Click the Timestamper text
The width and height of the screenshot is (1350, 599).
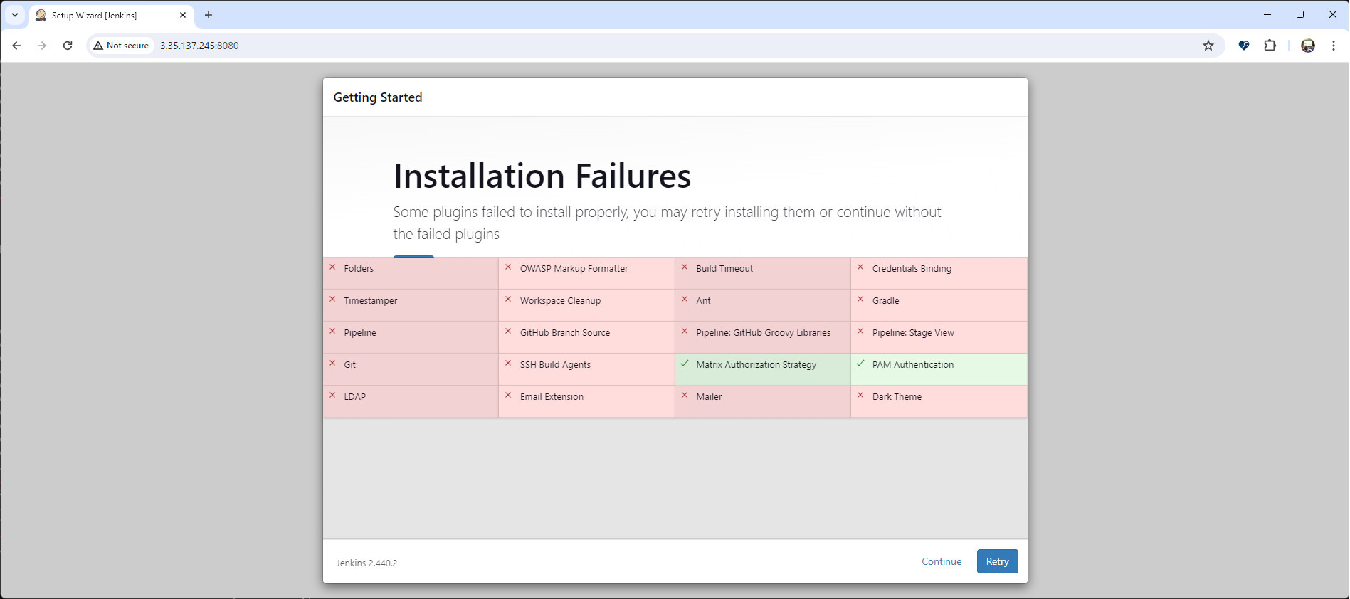pyautogui.click(x=371, y=301)
